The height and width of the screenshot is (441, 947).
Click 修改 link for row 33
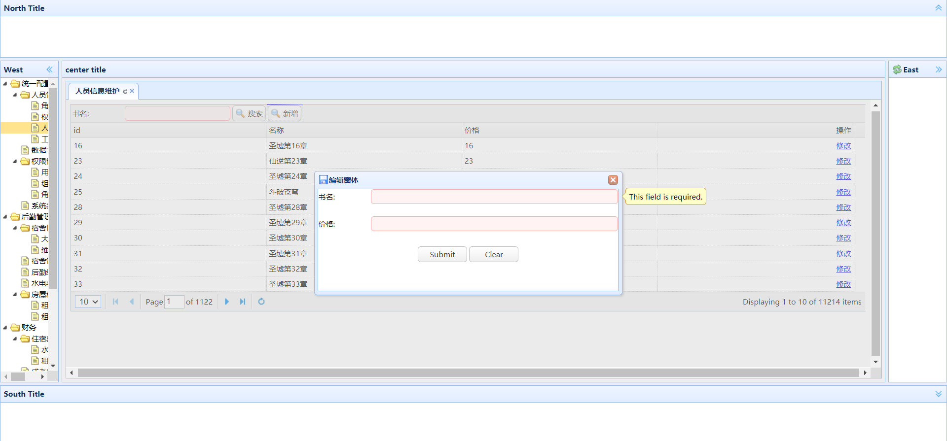tap(843, 284)
